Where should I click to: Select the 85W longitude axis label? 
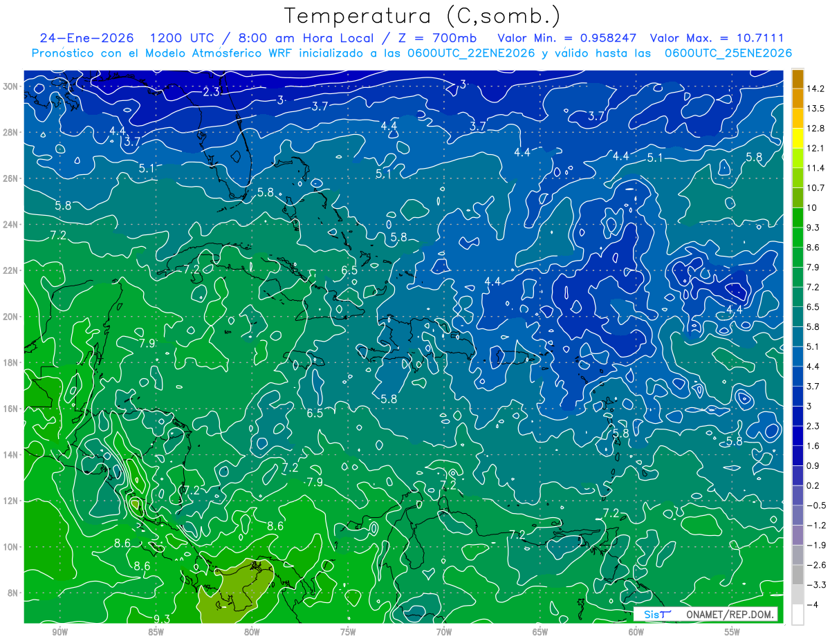click(156, 631)
